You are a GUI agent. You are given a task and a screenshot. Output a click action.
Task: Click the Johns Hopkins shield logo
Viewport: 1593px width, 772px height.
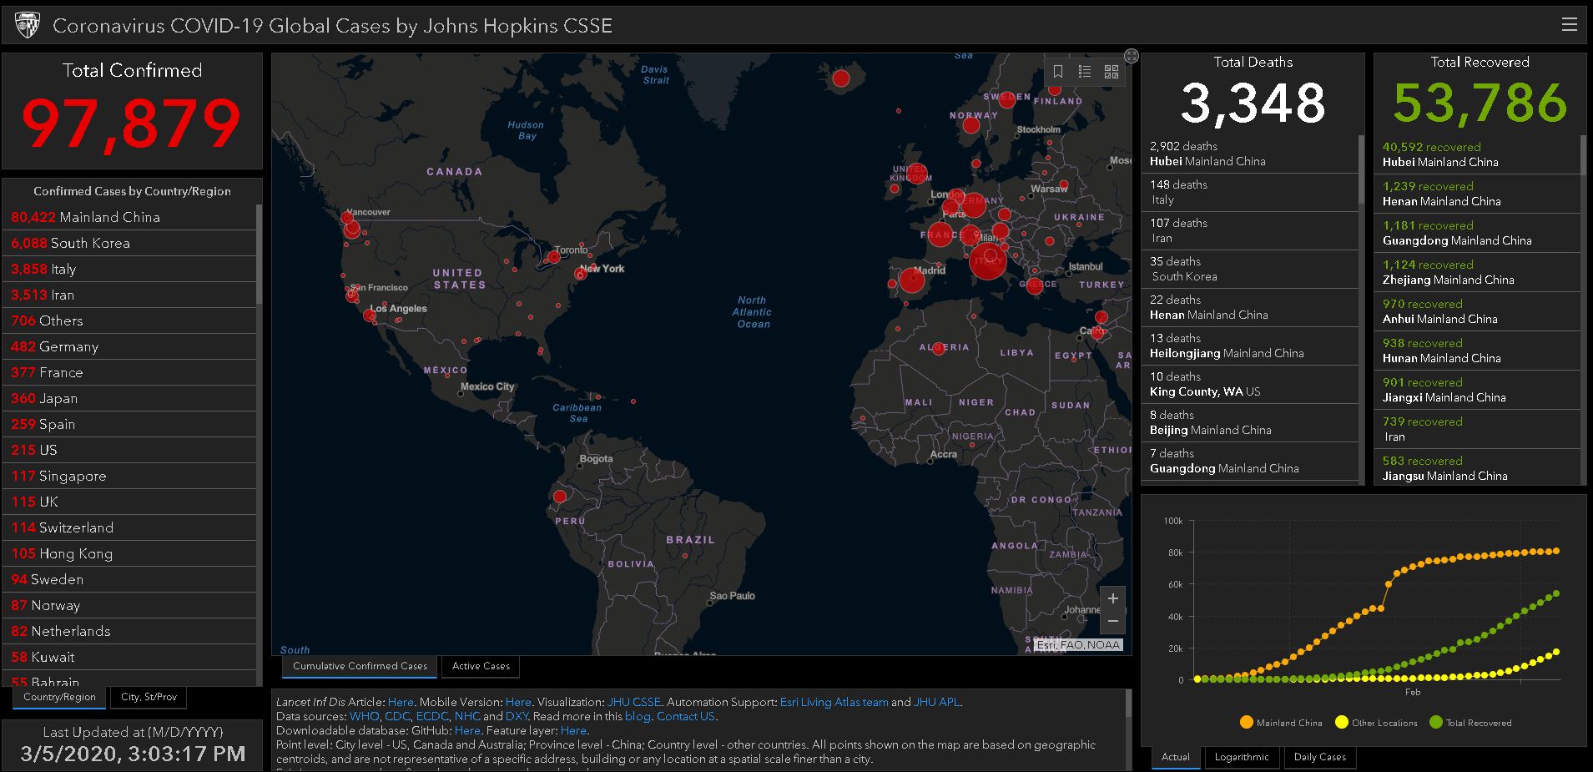click(28, 26)
